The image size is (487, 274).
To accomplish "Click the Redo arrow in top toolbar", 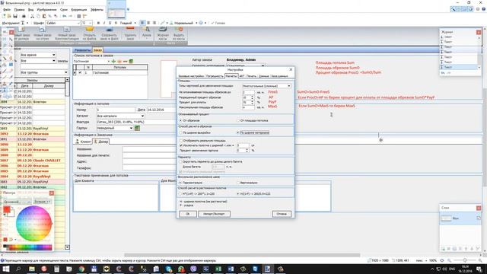I will click(71, 16).
